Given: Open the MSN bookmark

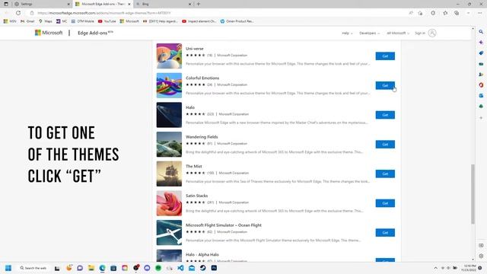Looking at the screenshot, I should coord(10,21).
